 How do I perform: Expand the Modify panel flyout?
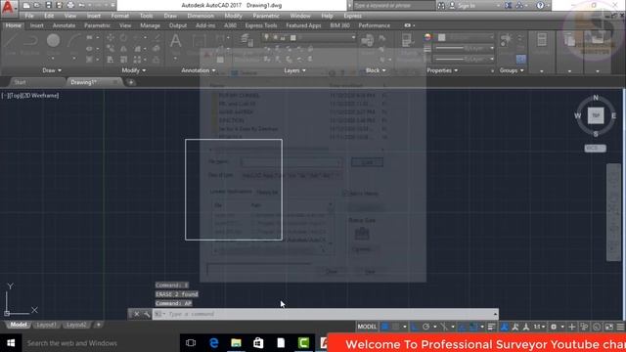point(134,70)
